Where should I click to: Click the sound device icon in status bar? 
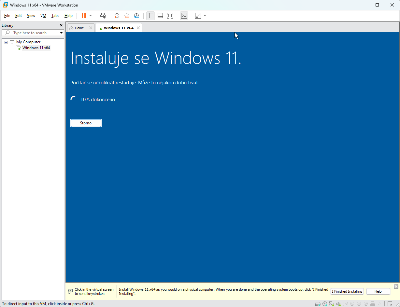(338, 304)
